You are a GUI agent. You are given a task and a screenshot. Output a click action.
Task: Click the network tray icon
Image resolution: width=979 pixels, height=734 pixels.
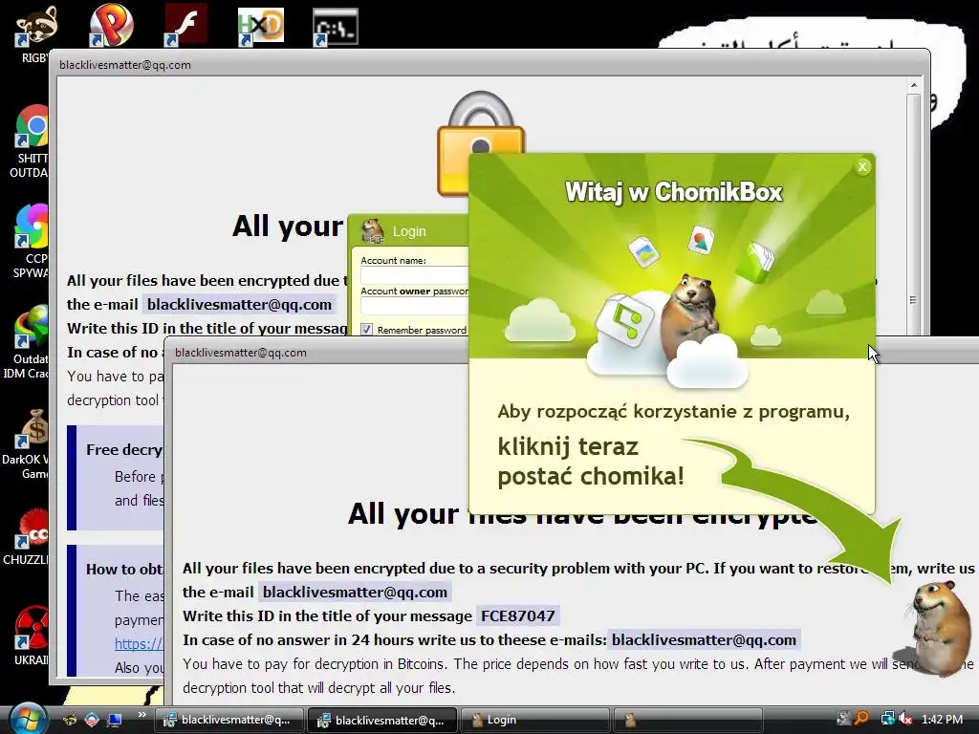pos(886,719)
